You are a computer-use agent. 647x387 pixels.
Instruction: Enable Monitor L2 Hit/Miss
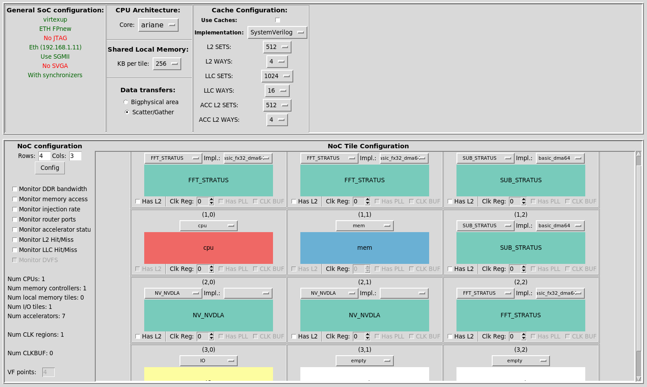[15, 240]
